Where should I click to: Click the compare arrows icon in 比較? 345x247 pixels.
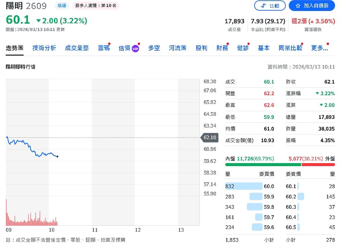[x=263, y=6]
